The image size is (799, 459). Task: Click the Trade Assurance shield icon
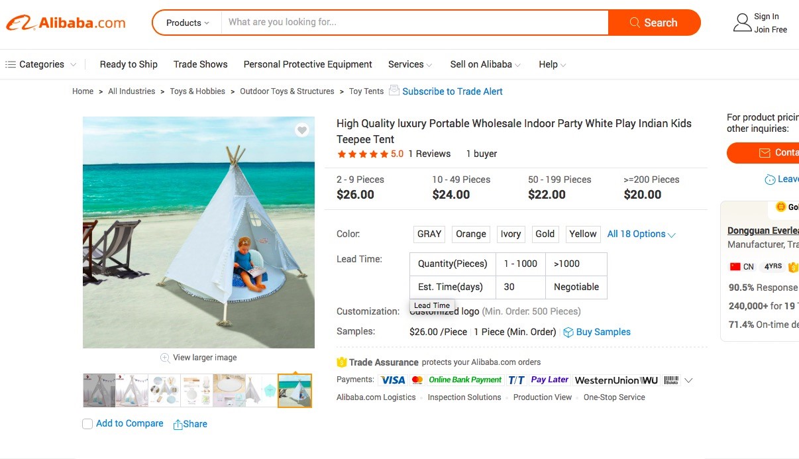[x=342, y=362]
